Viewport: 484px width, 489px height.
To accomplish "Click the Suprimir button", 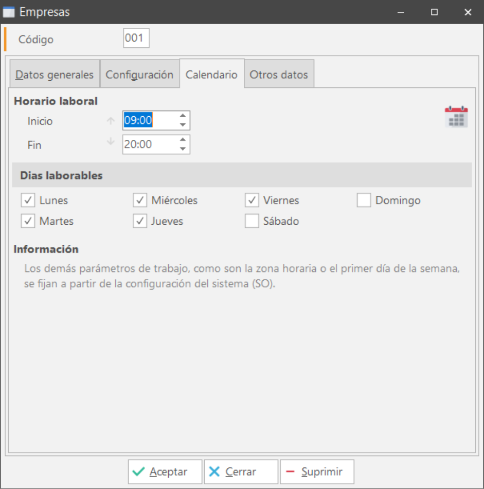I will [317, 472].
